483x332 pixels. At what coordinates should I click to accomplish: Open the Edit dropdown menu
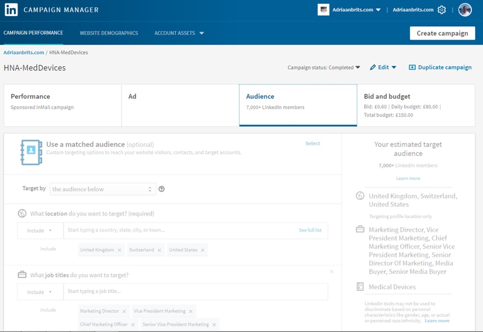tap(394, 67)
